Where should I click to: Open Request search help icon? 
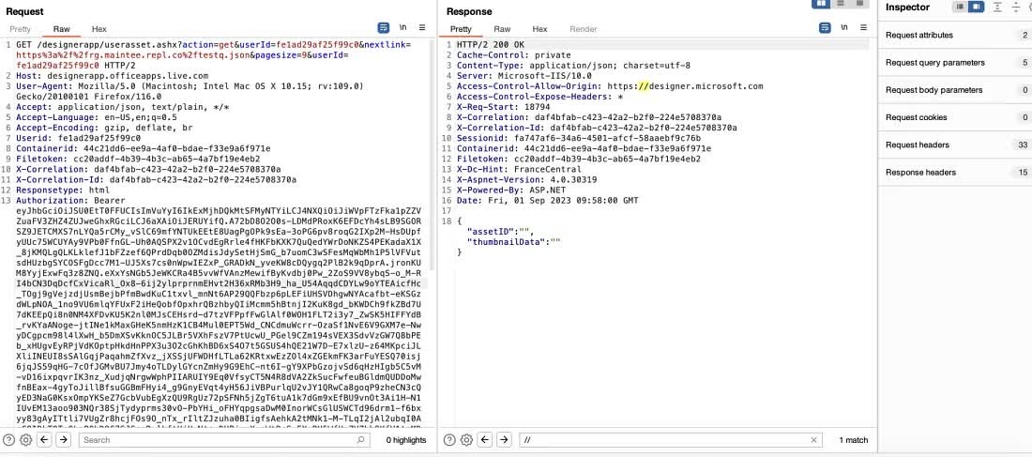click(8, 440)
